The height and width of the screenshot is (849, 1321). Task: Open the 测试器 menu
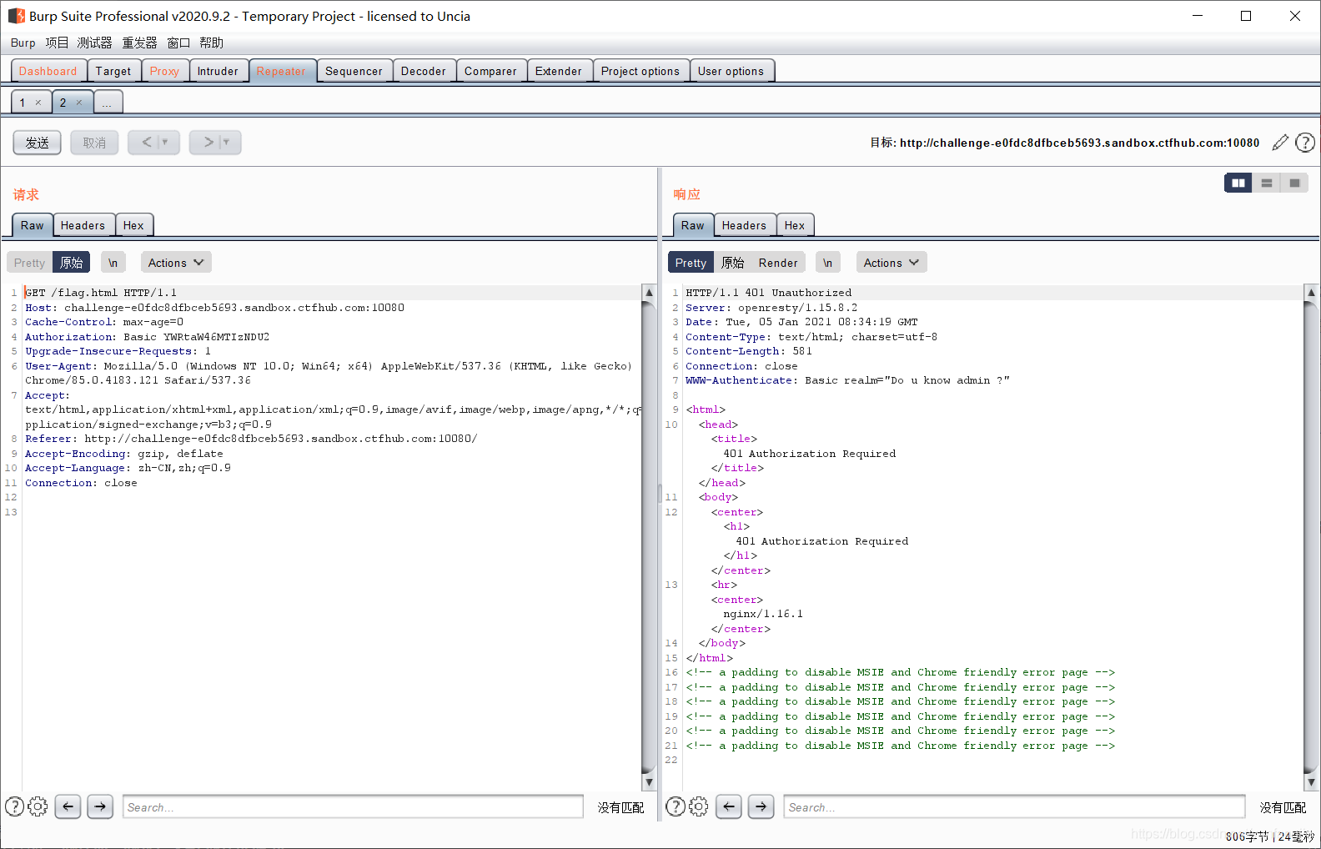coord(95,43)
